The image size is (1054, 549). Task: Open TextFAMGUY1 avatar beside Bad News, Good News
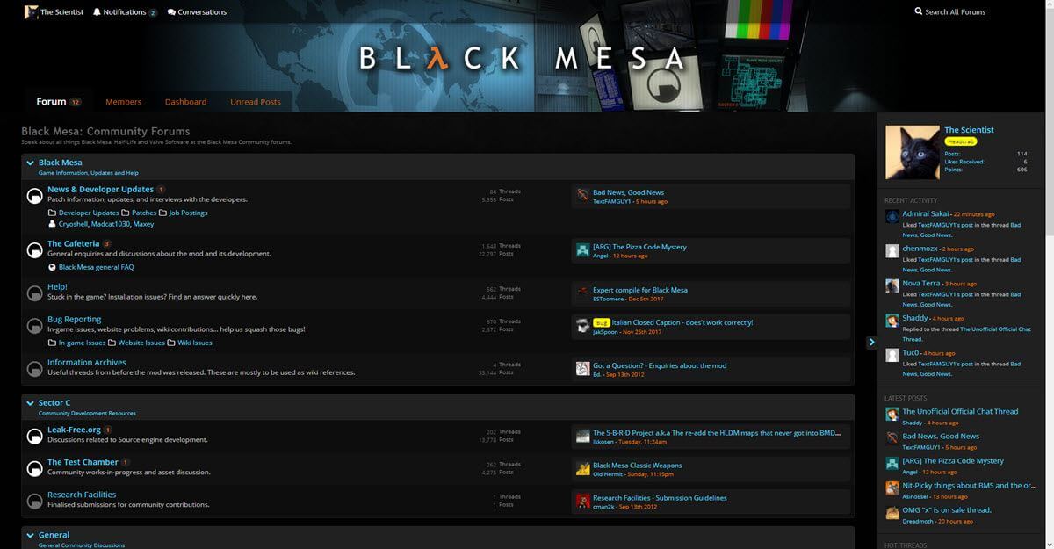point(582,196)
